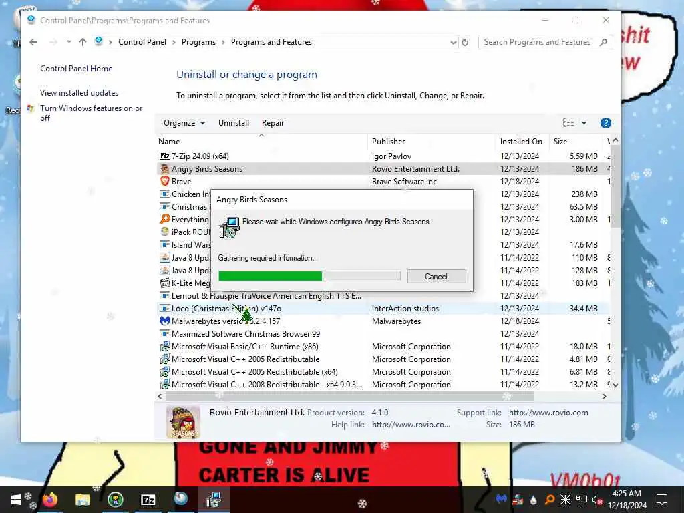This screenshot has height=513, width=684.
Task: Open 7-Zip from the taskbar
Action: 148,500
